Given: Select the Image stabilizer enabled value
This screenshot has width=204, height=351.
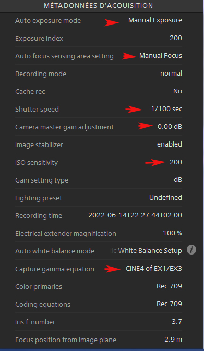Looking at the screenshot, I should 170,144.
